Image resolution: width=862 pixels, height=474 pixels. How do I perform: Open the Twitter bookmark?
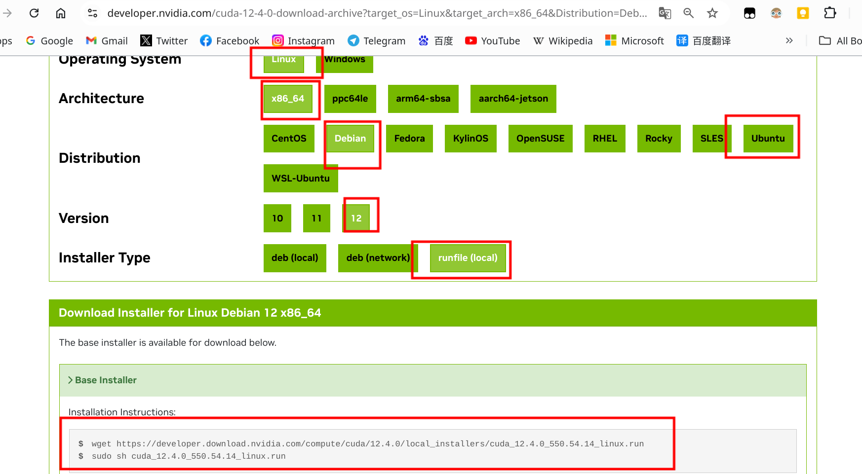164,41
